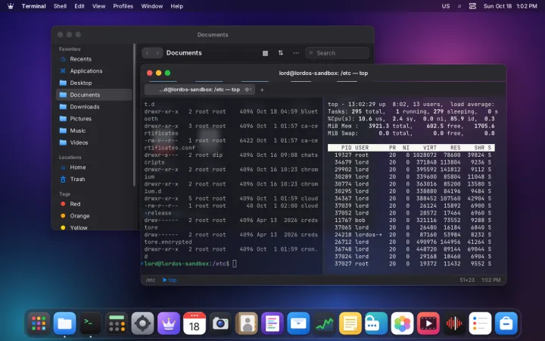Open System Settings gear in dock

tap(142, 324)
